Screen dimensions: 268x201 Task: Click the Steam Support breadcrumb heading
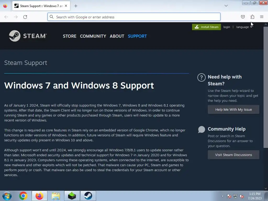26,63
